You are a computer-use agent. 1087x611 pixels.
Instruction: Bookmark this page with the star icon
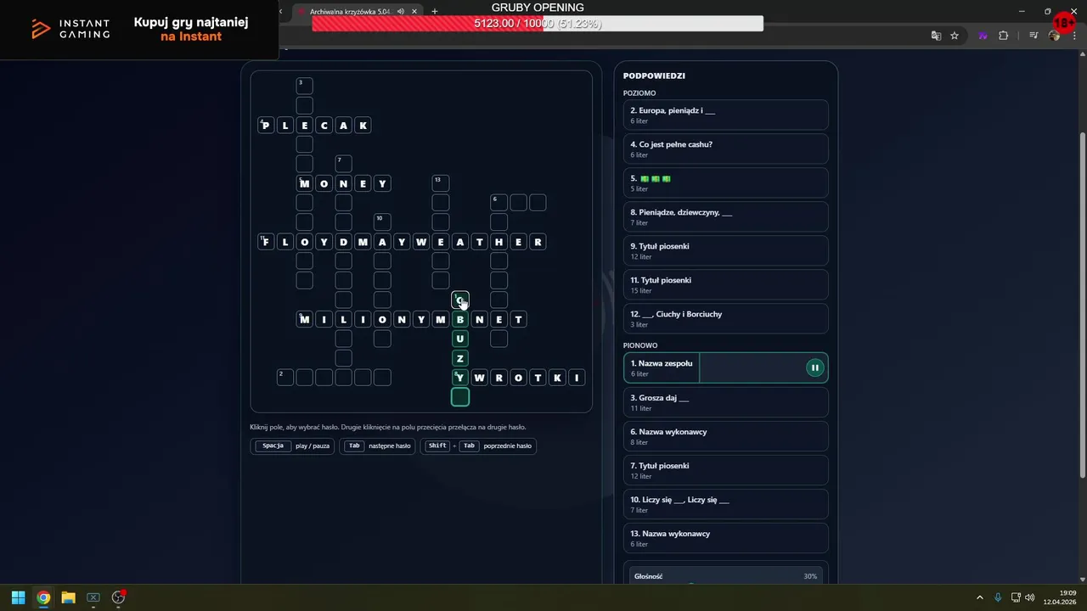pyautogui.click(x=955, y=36)
